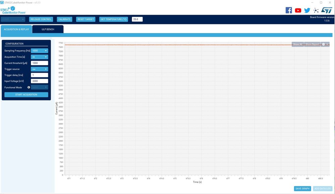Click the Add Data Log button
The height and width of the screenshot is (194, 335).
(x=323, y=188)
